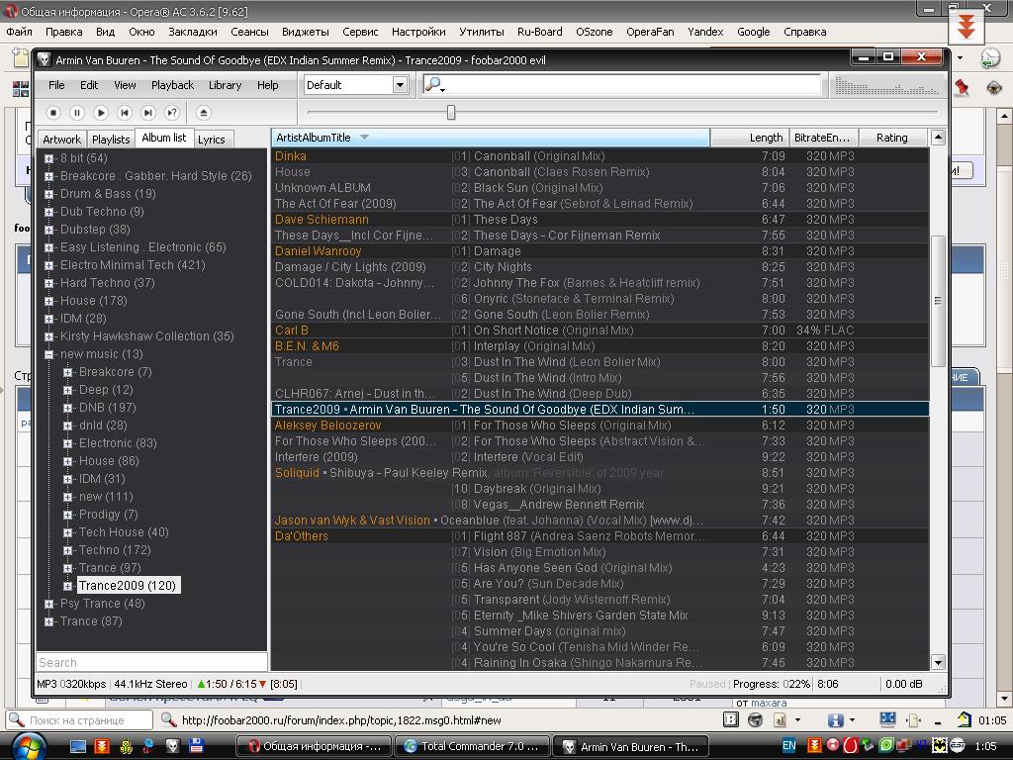Click the Windows Start orb
1013x760 pixels.
point(27,745)
